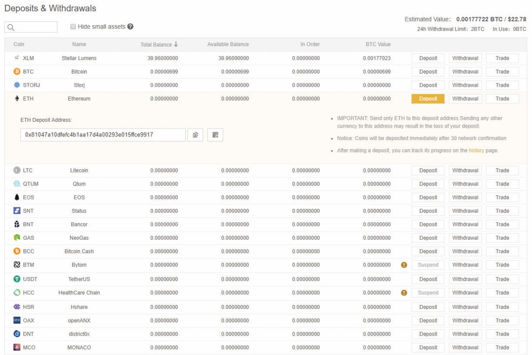Click the Name column header
The height and width of the screenshot is (355, 532).
pyautogui.click(x=79, y=44)
